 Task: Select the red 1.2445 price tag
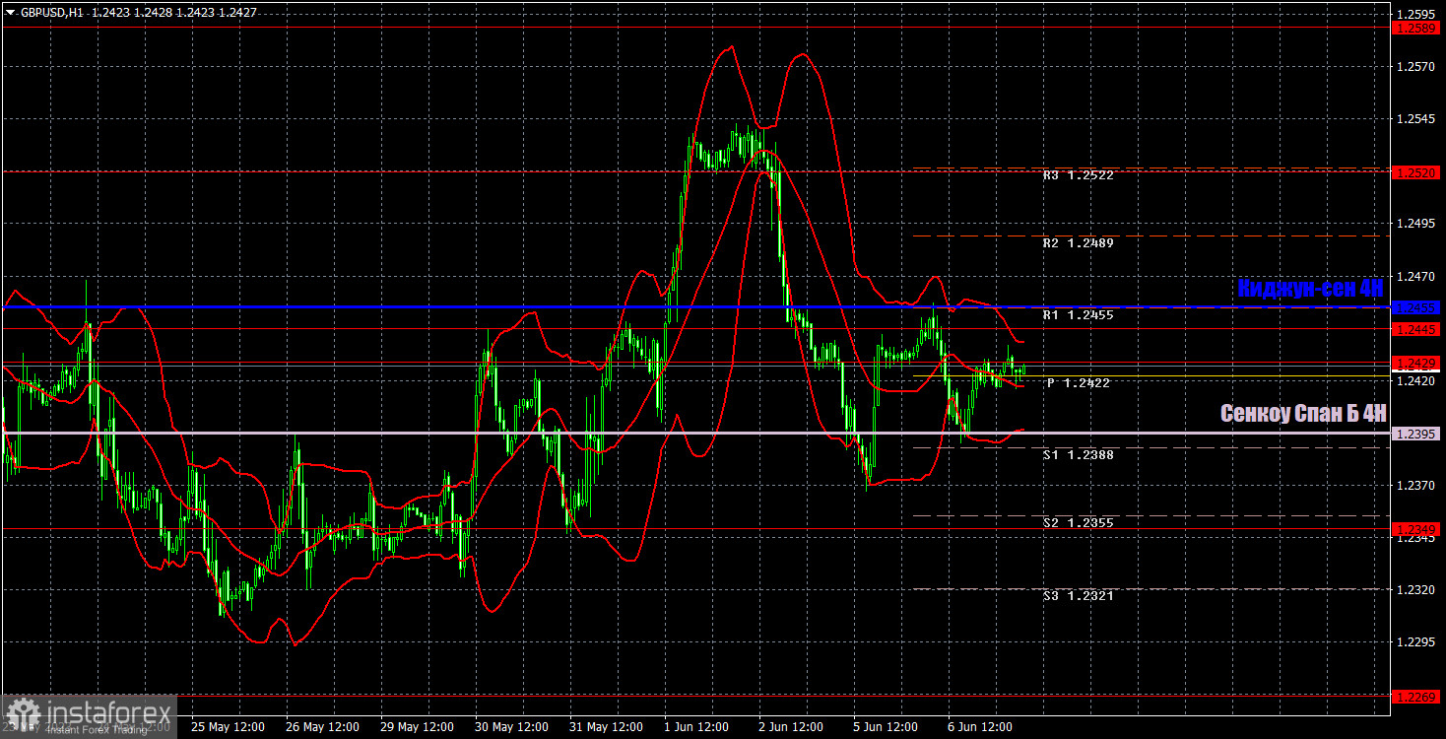[x=1416, y=329]
